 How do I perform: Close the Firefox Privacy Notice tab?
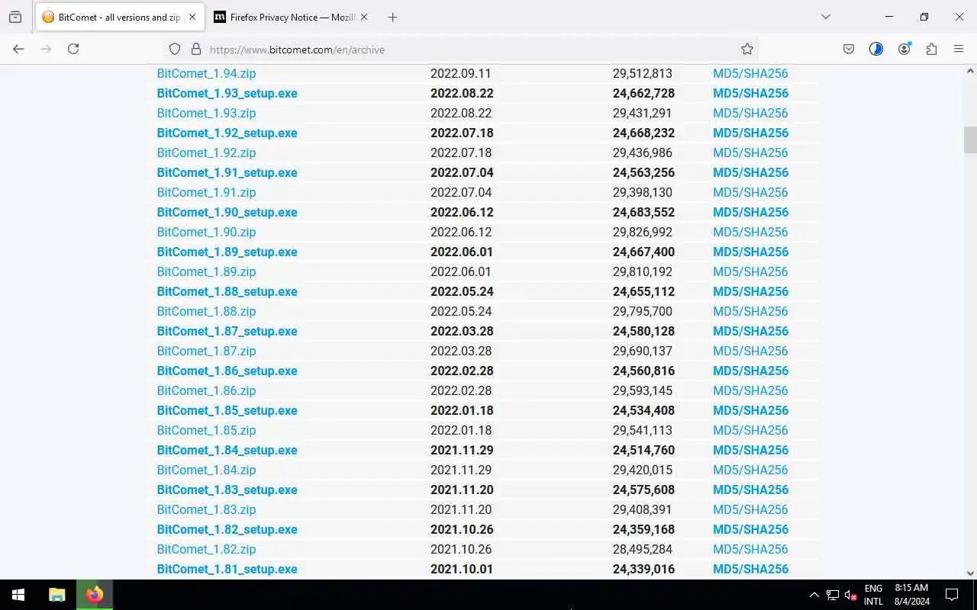[x=363, y=17]
